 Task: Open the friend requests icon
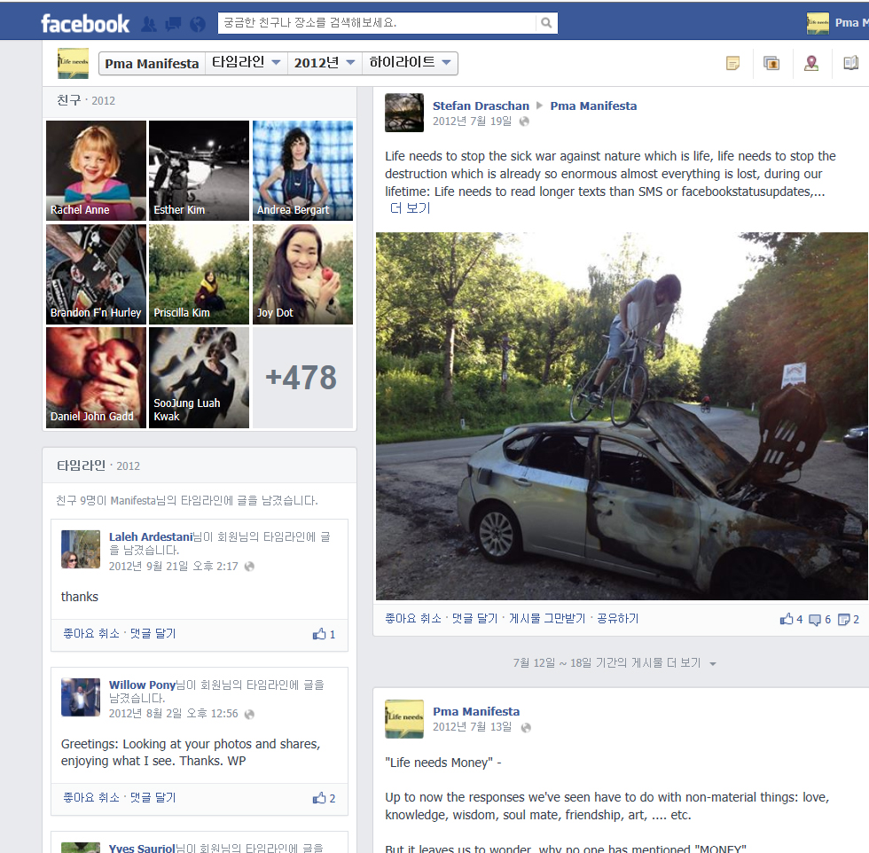click(149, 24)
